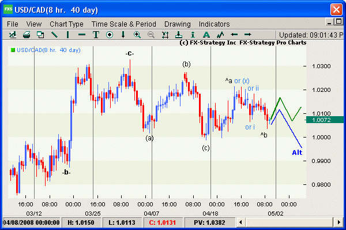Click the printer icon to print chart
This screenshot has height=230, width=346.
[27, 35]
